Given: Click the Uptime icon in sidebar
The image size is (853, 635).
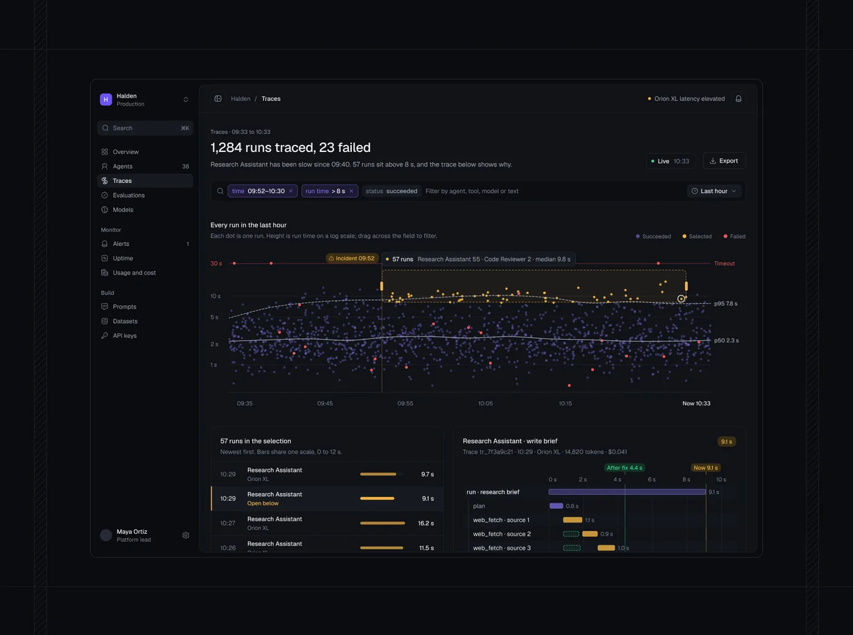Looking at the screenshot, I should click(105, 259).
